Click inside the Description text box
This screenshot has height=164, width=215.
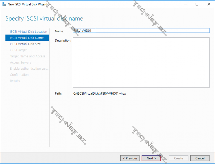[x=141, y=62]
